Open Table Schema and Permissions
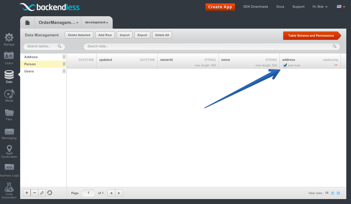 [x=312, y=36]
